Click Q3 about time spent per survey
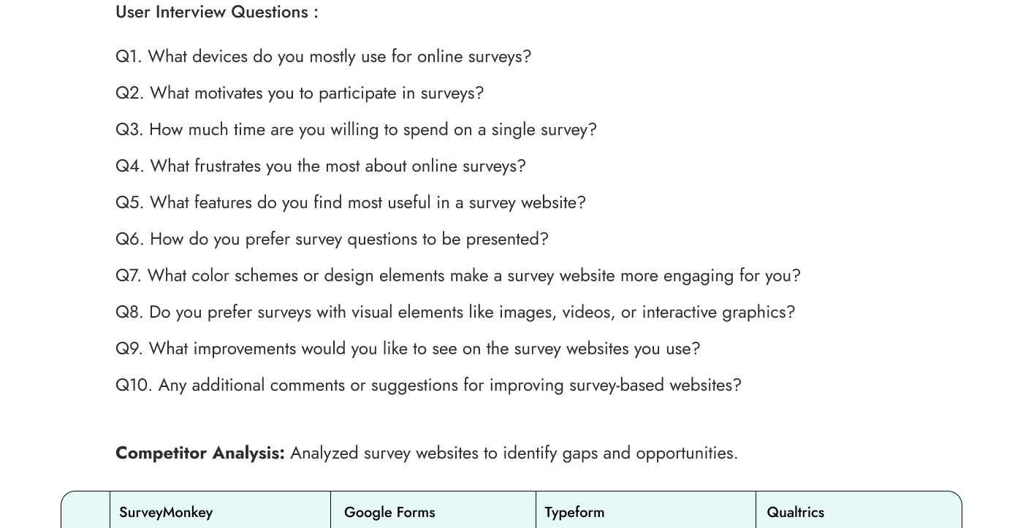This screenshot has width=1023, height=528. click(356, 130)
